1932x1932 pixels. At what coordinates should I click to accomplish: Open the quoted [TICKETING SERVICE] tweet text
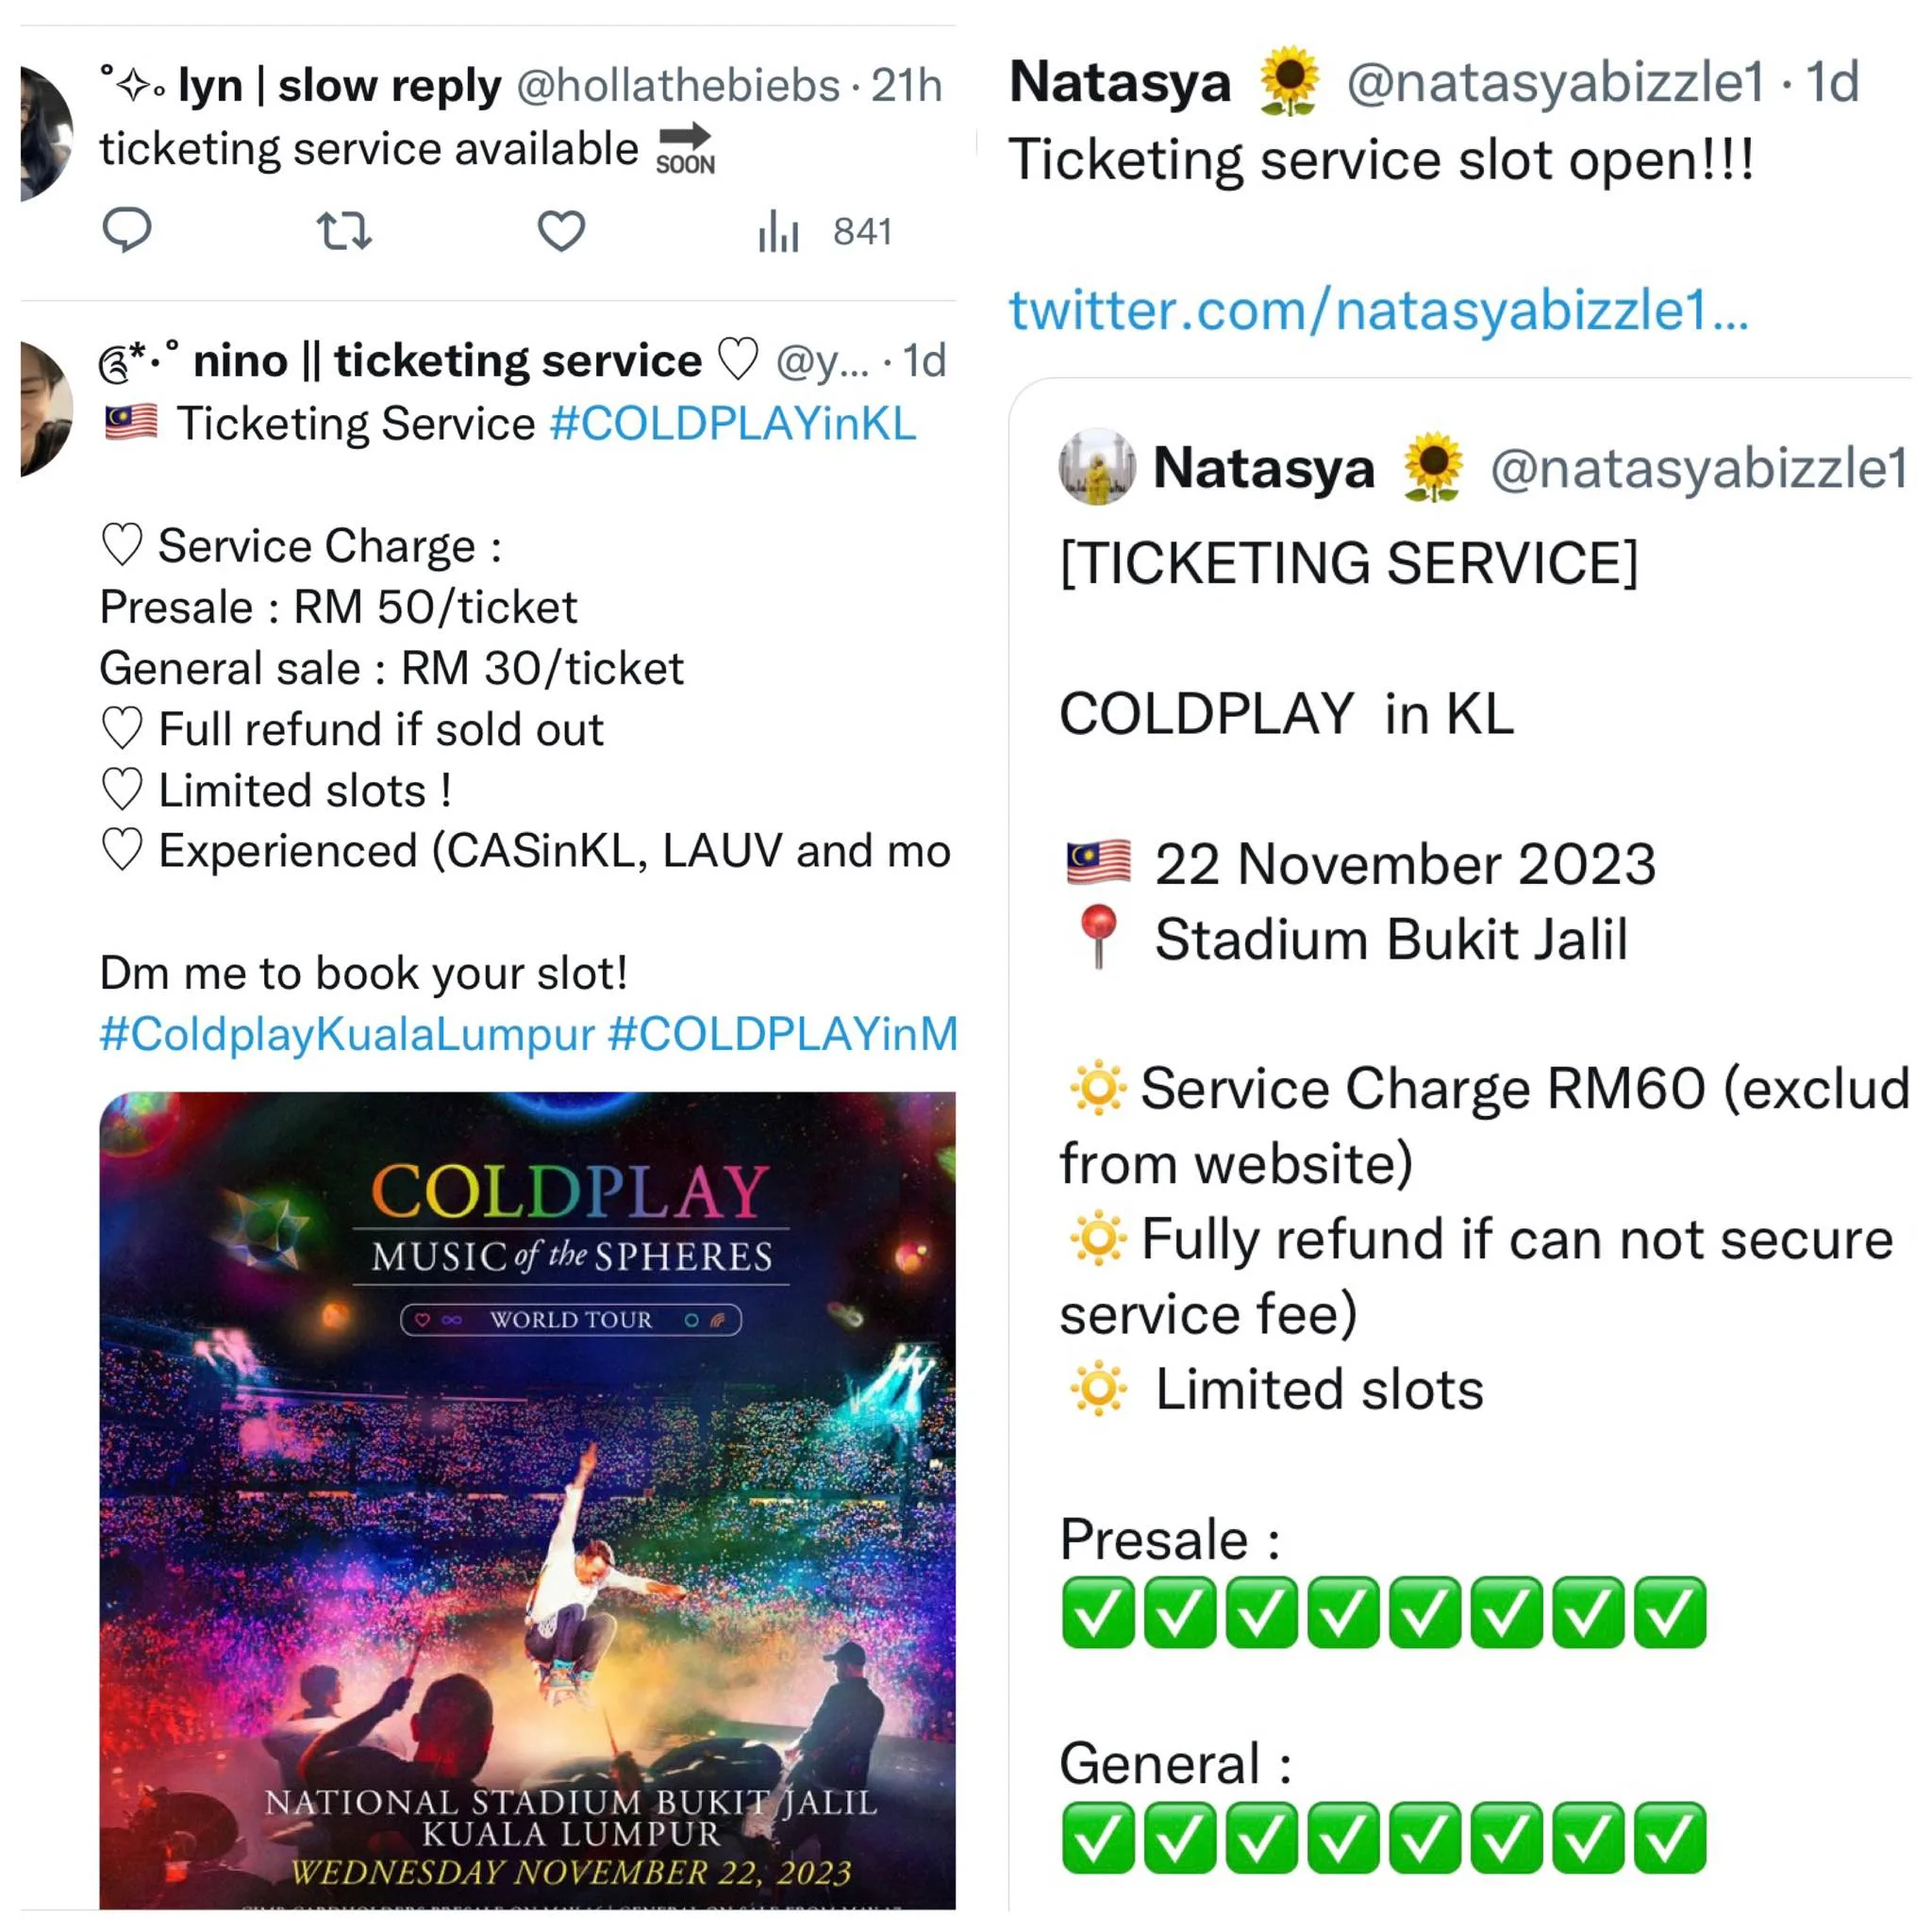(1349, 564)
